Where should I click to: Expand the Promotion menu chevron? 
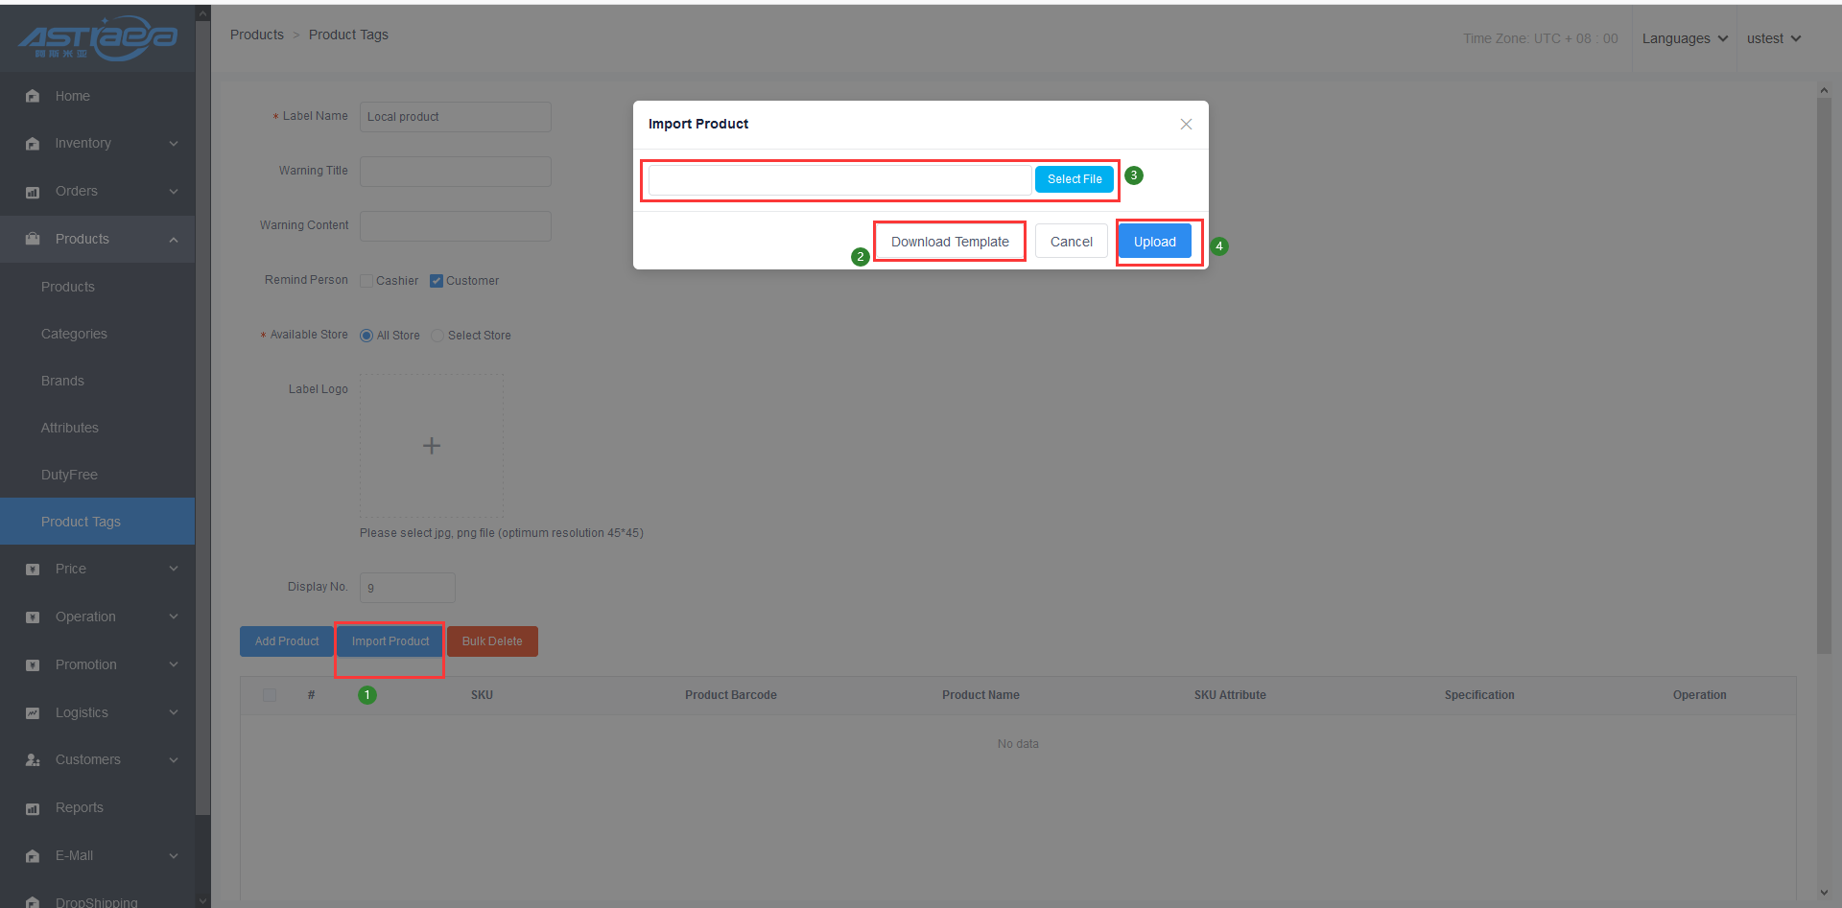point(174,664)
